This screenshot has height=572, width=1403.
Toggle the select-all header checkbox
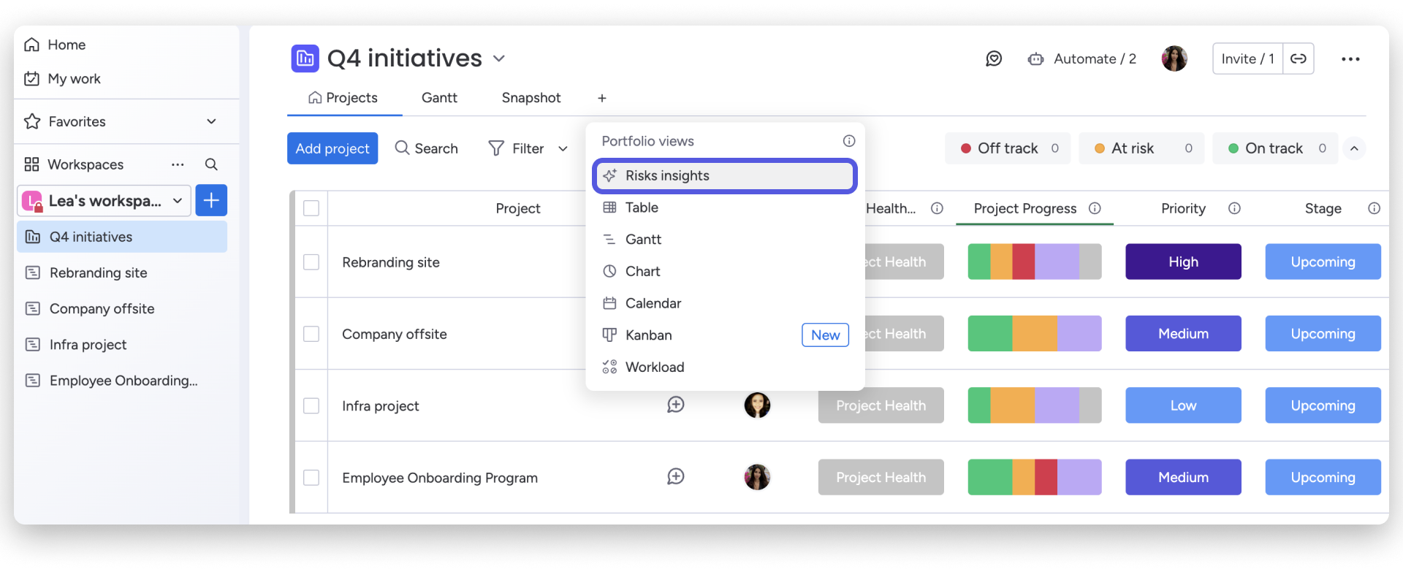tap(311, 208)
